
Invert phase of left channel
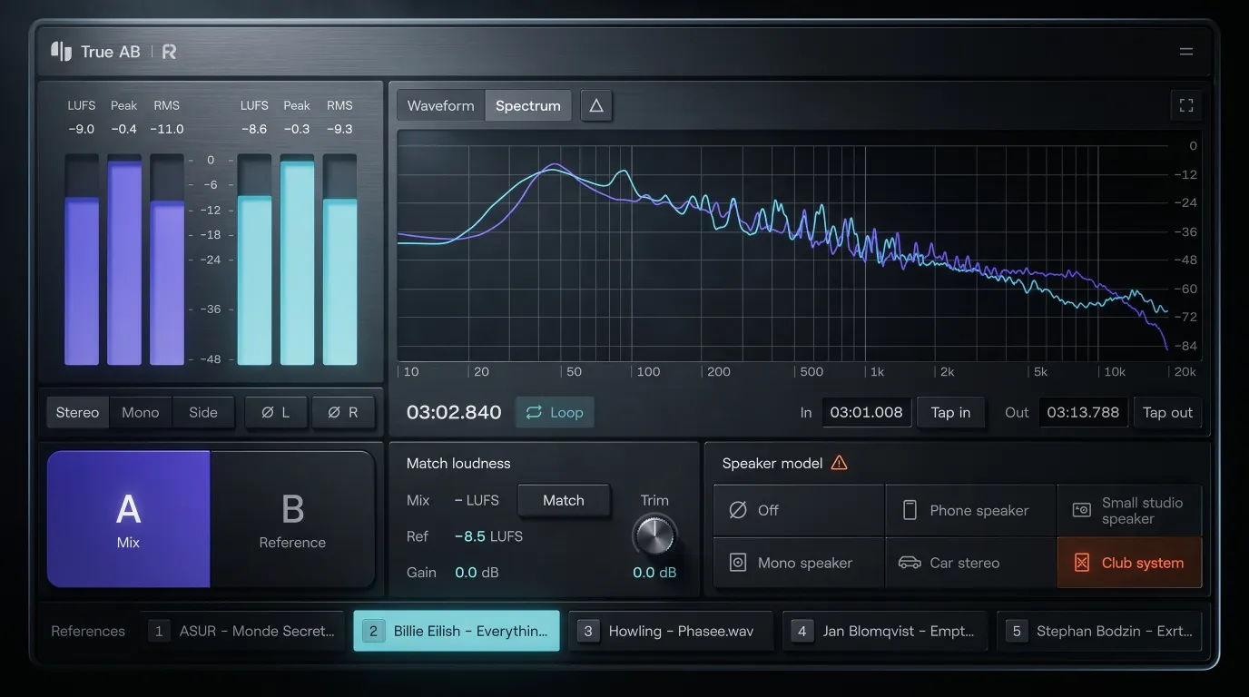pyautogui.click(x=276, y=412)
